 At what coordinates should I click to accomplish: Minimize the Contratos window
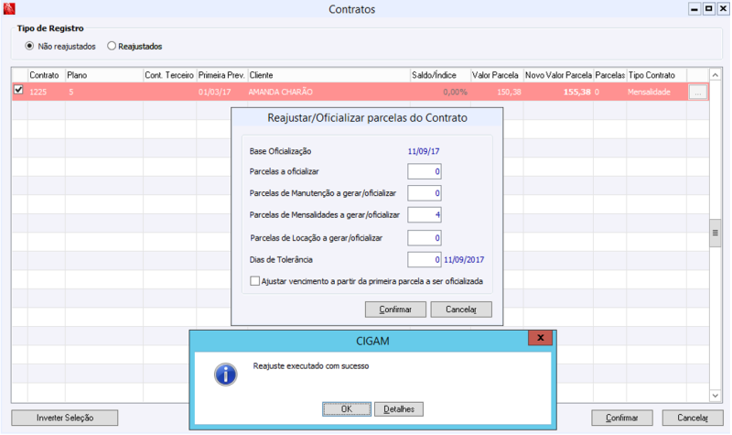(694, 9)
